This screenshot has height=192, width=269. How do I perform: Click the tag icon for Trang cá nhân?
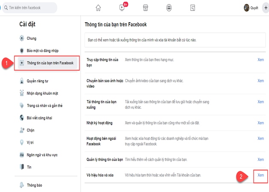tap(22, 105)
